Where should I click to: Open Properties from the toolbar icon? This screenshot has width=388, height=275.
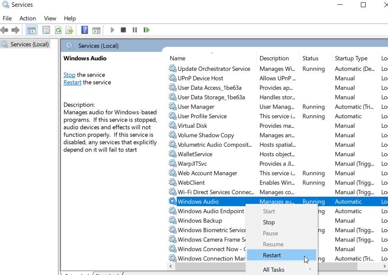[46, 30]
